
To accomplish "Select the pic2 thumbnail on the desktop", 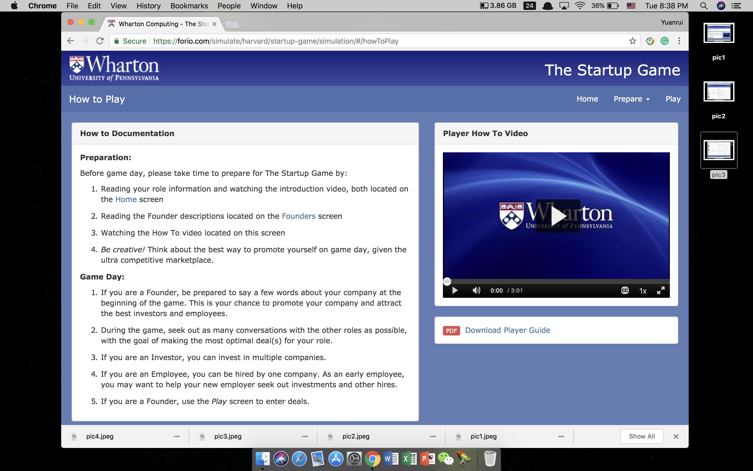I will (719, 92).
